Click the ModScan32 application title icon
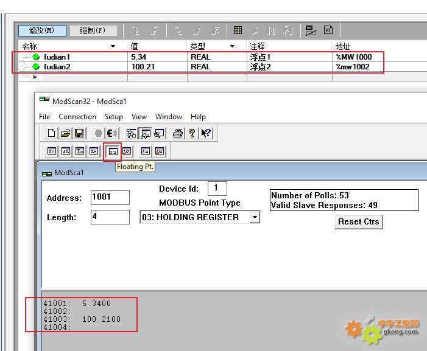Screen dimensions: 427x351 click(44, 99)
